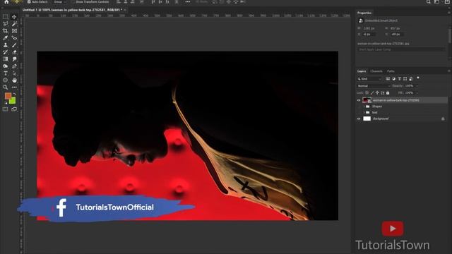
Task: Select the History Brush tool
Action: [x=5, y=52]
